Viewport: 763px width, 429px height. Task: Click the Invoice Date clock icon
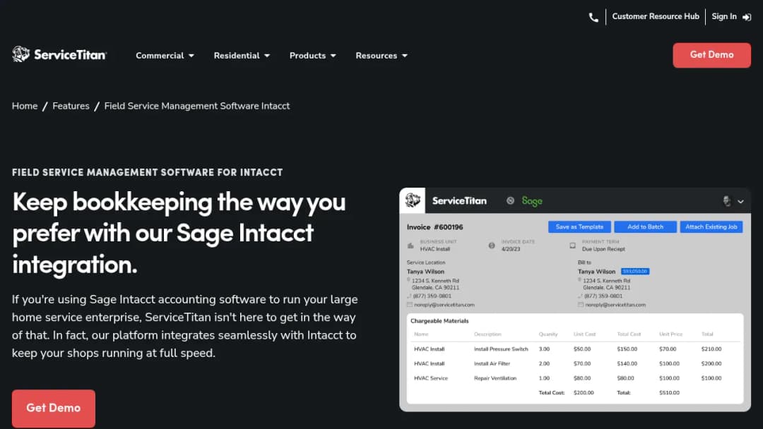(x=492, y=246)
